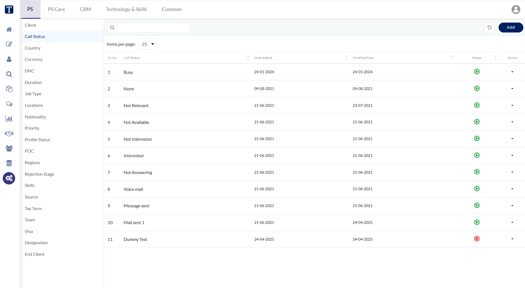Open the Rejection Stage menu item
Viewport: 525px width, 288px height.
pyautogui.click(x=39, y=174)
